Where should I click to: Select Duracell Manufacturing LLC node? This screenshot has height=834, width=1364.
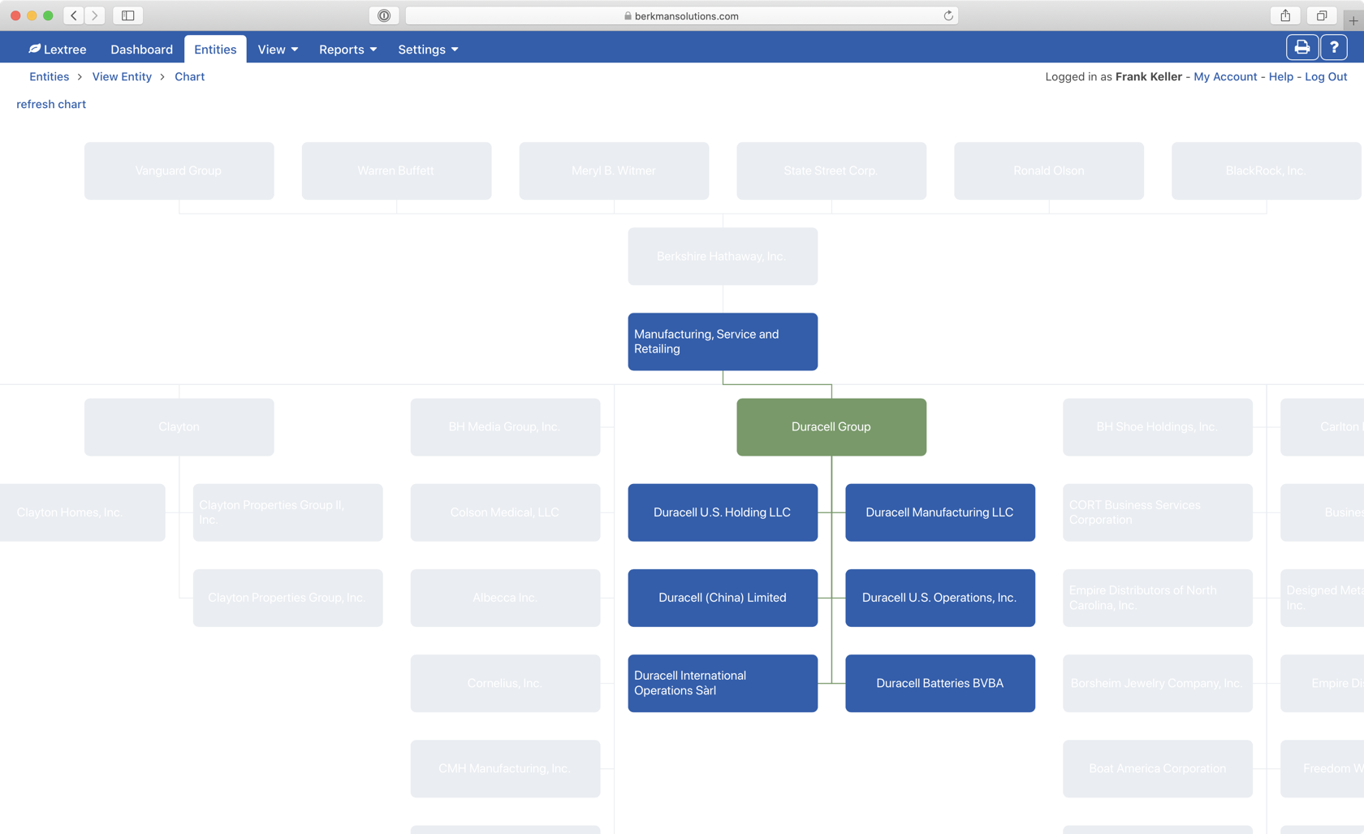click(940, 512)
